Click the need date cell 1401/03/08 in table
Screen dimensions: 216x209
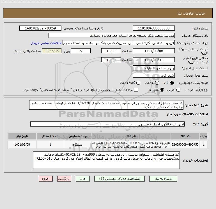[22, 144]
